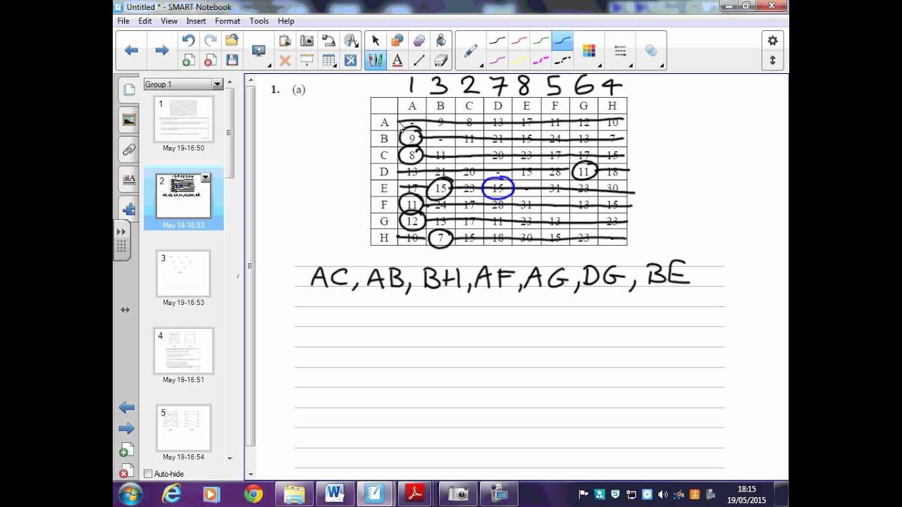
Task: Open the transparency dropdown
Action: (652, 51)
